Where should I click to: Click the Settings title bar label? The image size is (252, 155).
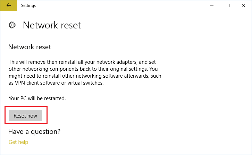pyautogui.click(x=28, y=6)
